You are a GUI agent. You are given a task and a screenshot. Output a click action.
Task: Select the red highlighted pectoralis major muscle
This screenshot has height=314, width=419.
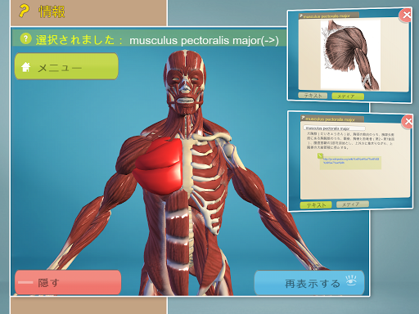click(x=160, y=166)
